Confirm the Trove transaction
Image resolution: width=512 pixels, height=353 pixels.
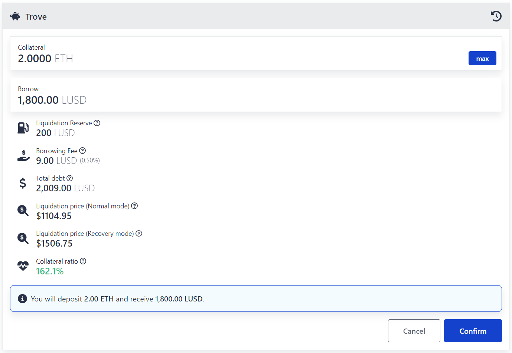[473, 331]
